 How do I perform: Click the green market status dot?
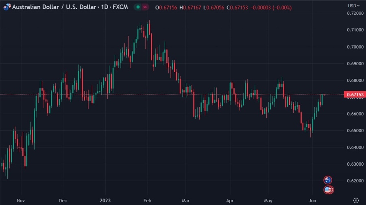pyautogui.click(x=138, y=7)
